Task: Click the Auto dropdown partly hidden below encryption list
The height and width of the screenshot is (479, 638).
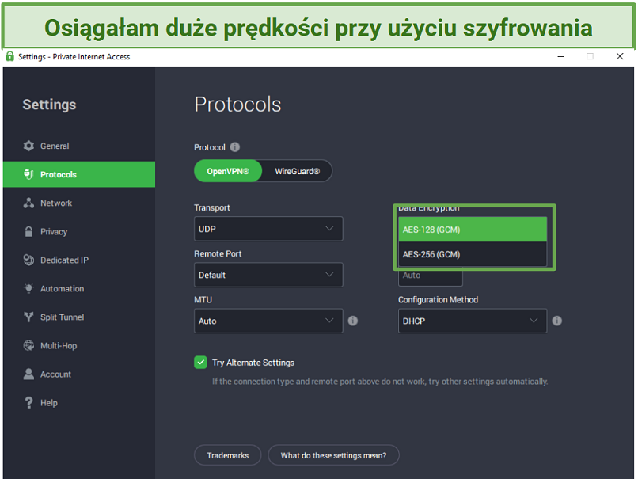Action: tap(430, 277)
